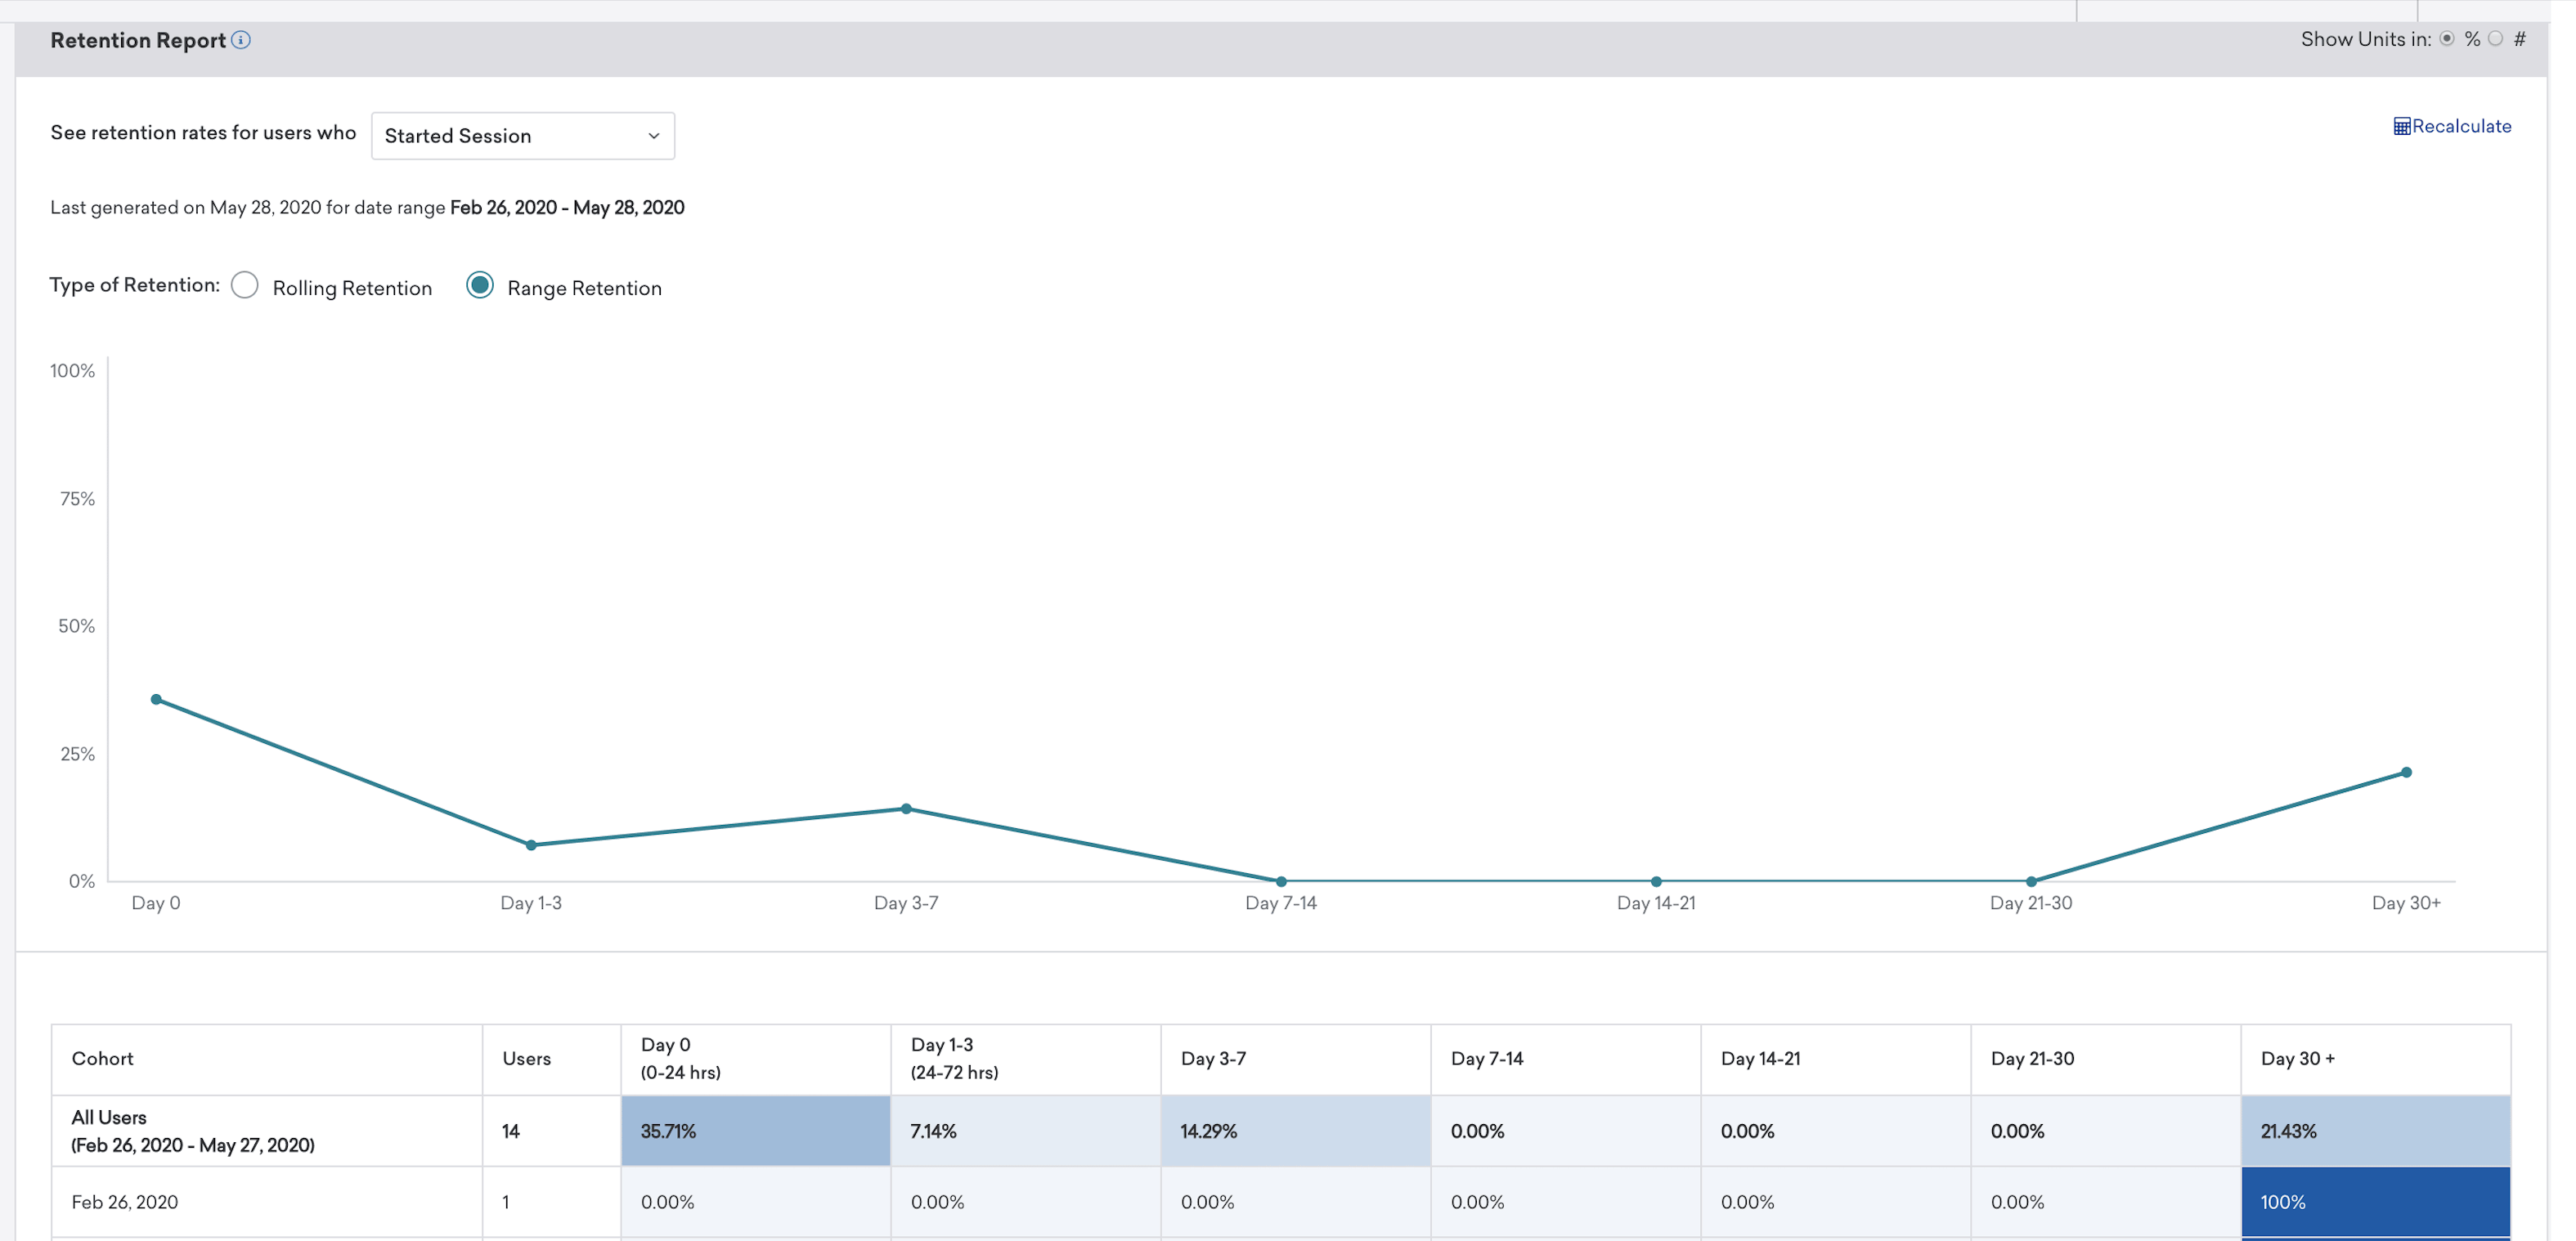Click the Day 30+ chart data point

pyautogui.click(x=2407, y=773)
